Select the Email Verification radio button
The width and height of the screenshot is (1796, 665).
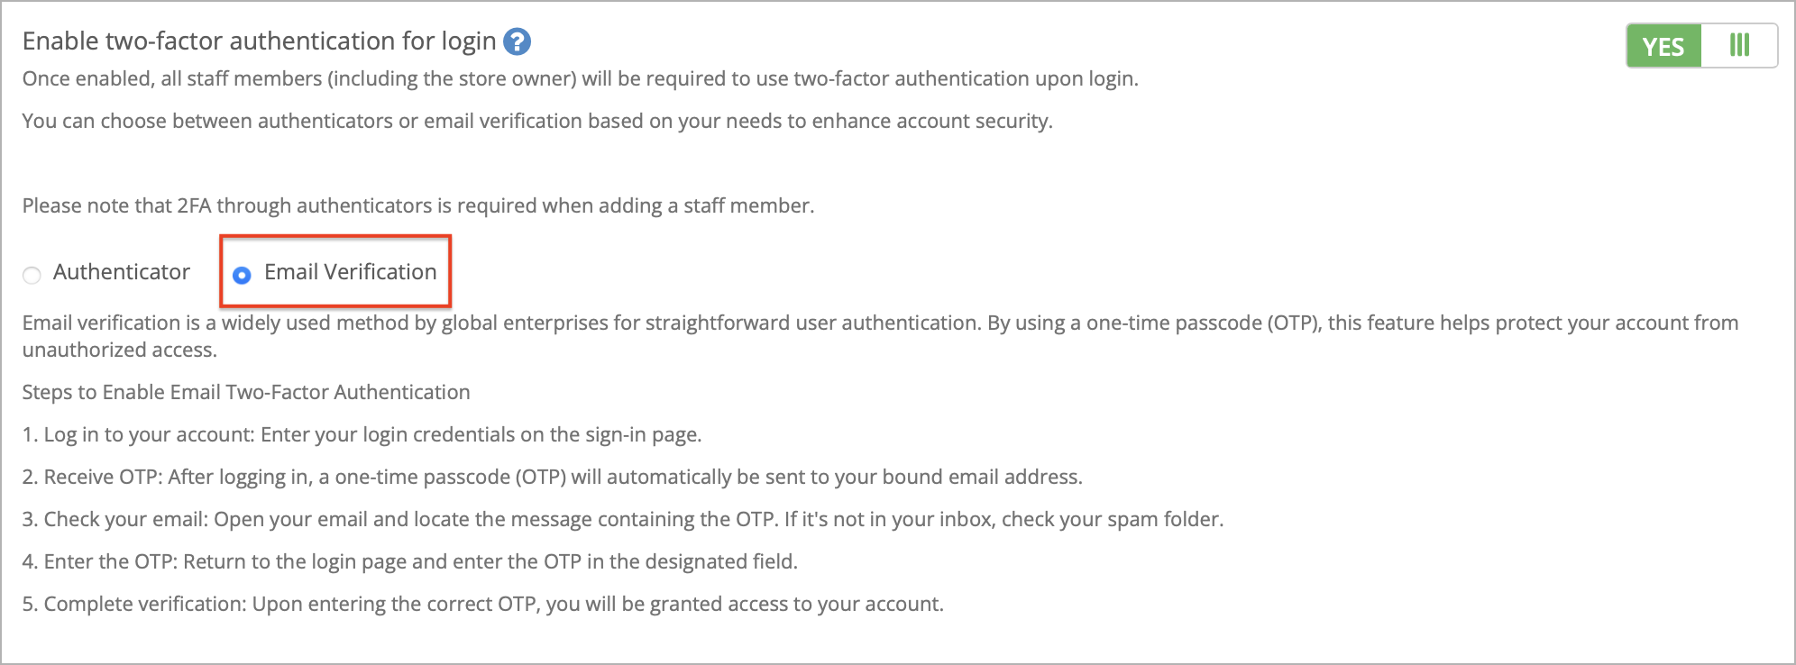242,275
